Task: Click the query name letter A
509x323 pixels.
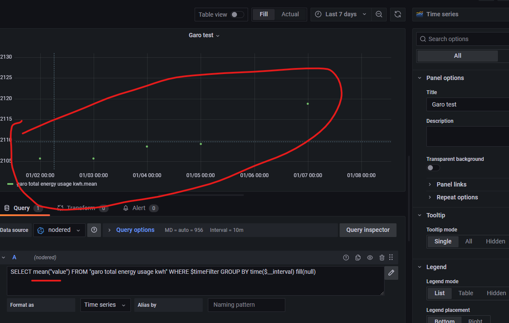Action: [14, 258]
